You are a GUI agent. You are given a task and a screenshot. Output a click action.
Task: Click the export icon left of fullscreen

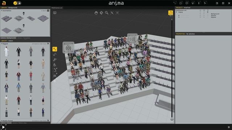tap(217, 3)
